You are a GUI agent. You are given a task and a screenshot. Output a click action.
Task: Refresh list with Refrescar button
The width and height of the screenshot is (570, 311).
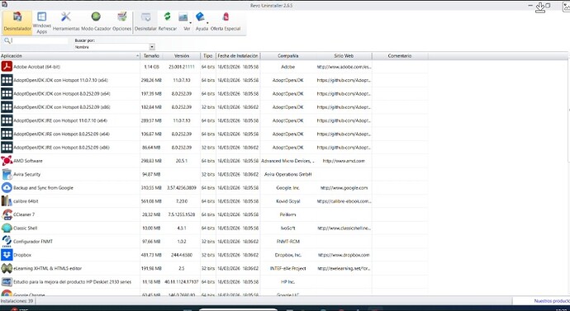click(167, 22)
